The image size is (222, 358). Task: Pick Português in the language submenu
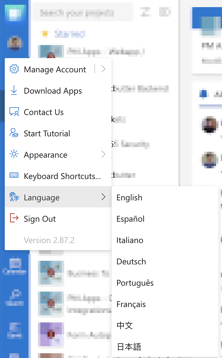135,283
